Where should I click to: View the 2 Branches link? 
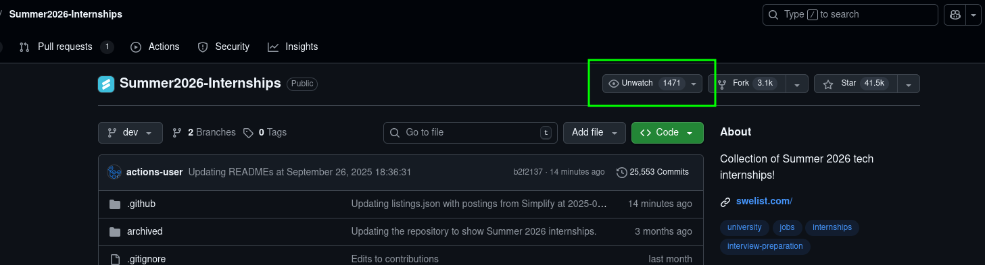coord(204,132)
